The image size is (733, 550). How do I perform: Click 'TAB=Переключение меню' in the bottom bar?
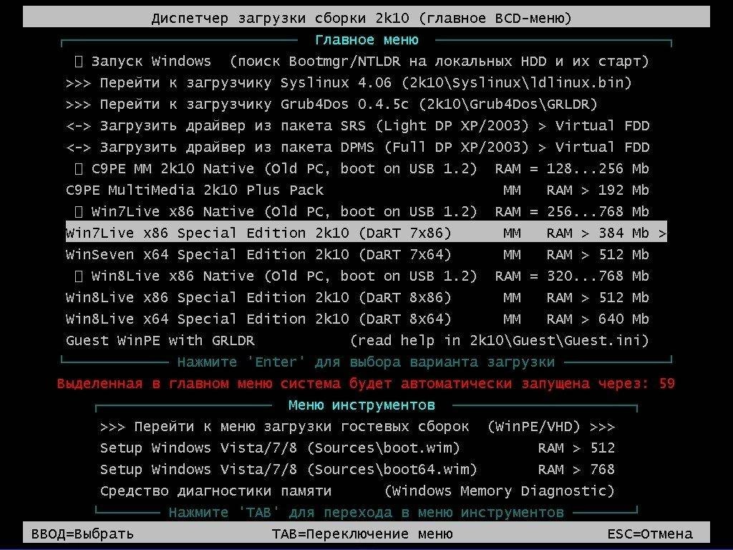(362, 534)
